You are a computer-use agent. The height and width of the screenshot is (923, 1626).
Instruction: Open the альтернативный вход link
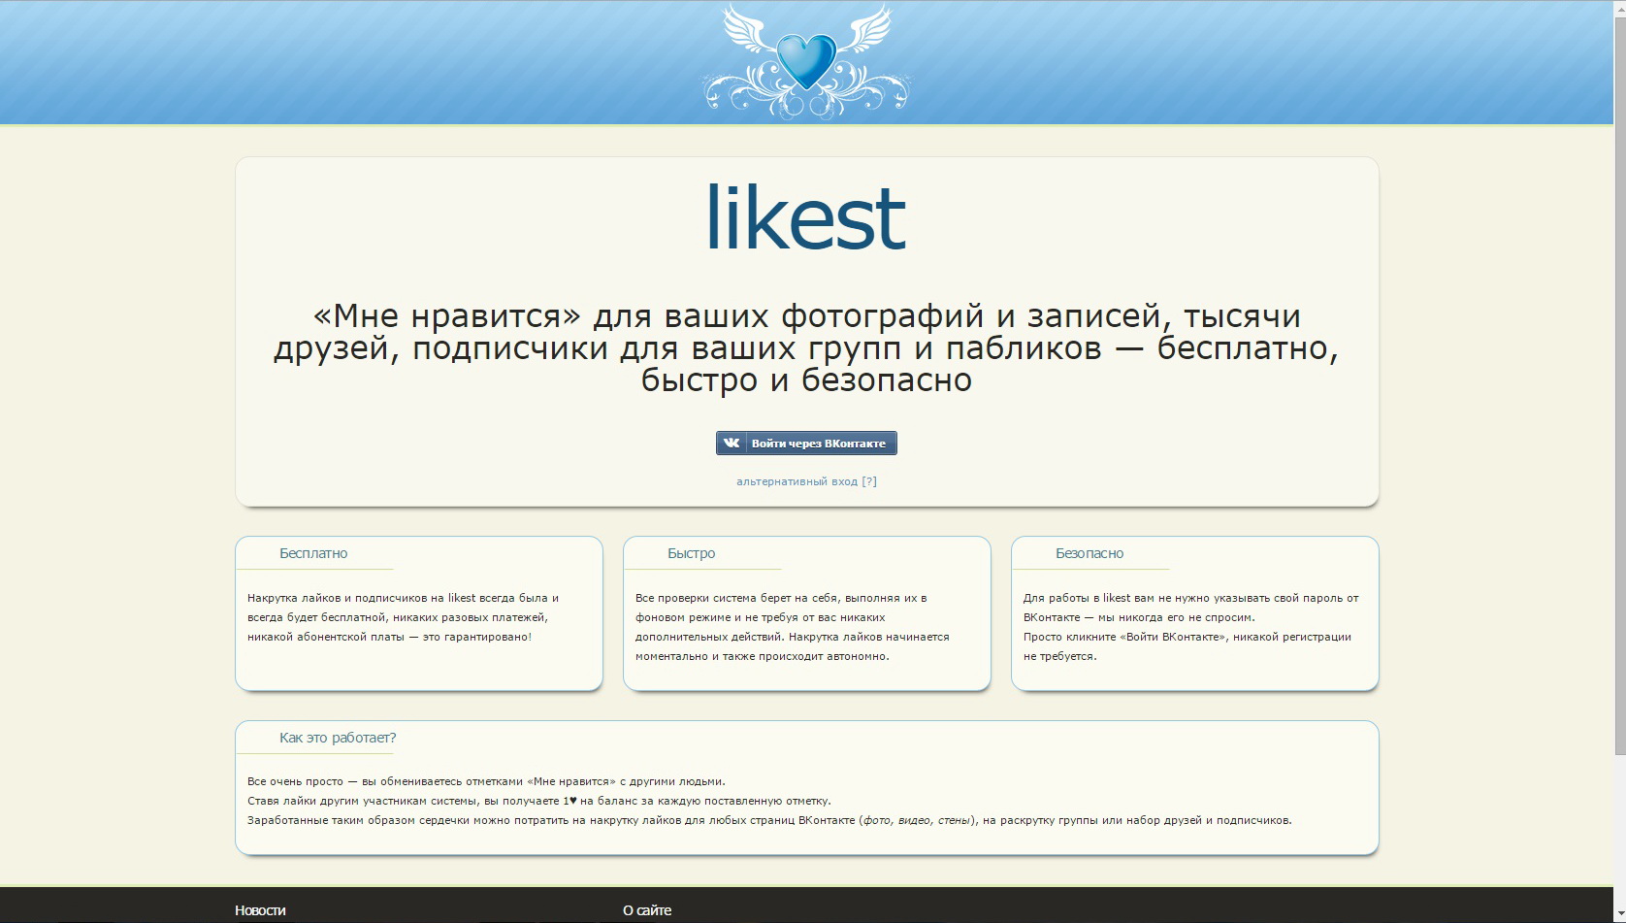[x=806, y=481]
